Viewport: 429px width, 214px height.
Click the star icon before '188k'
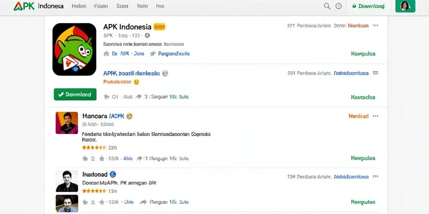click(102, 202)
